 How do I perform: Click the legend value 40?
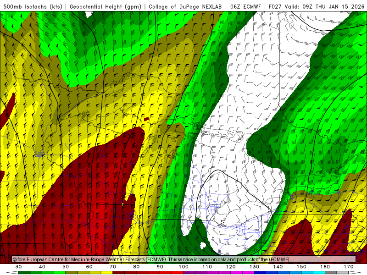tap(42, 267)
